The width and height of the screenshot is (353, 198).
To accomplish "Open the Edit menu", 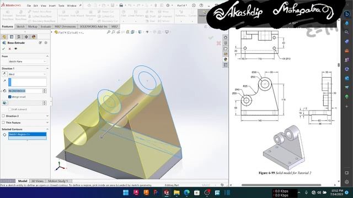I will [x=36, y=5].
